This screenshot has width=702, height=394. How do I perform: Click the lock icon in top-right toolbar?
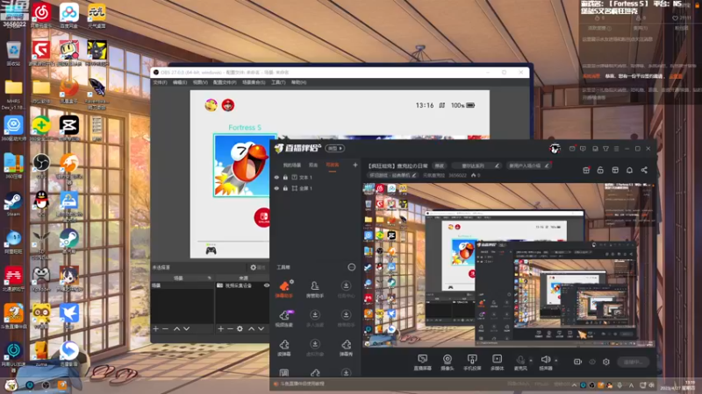600,170
